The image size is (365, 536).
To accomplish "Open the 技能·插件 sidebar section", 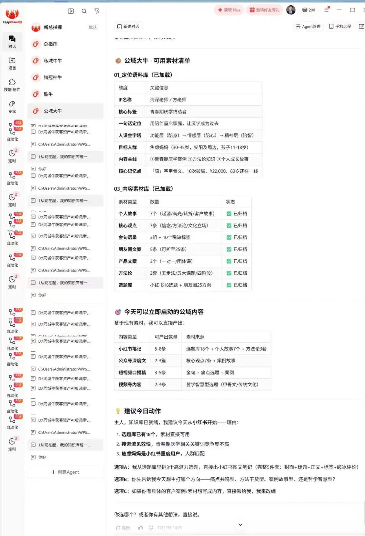I will [x=12, y=85].
